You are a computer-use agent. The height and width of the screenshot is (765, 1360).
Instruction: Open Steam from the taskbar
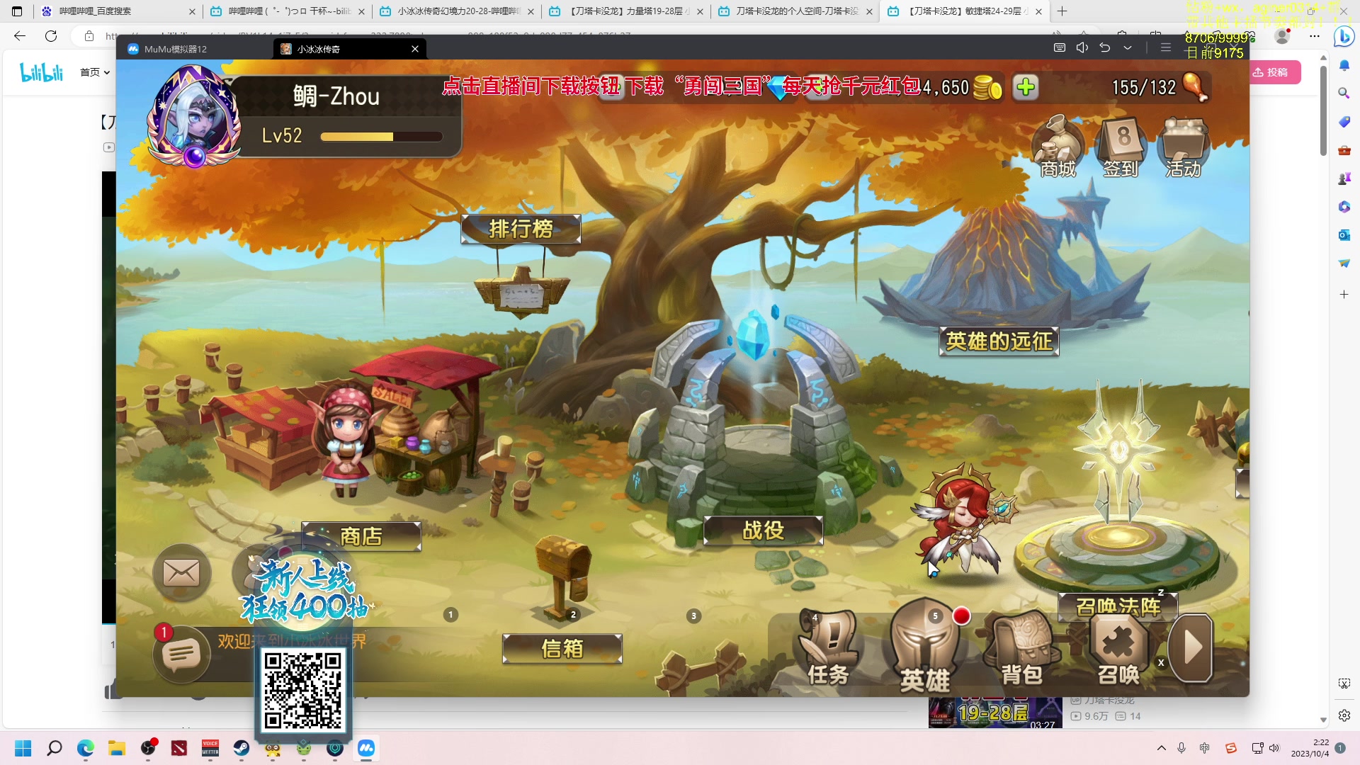tap(242, 748)
